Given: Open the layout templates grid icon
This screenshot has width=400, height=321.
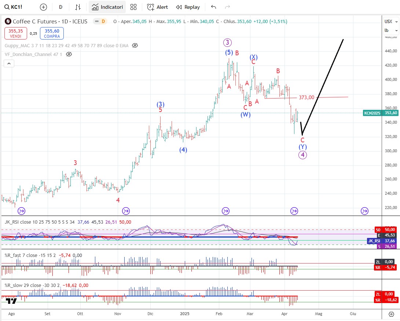Looking at the screenshot, I should point(133,7).
